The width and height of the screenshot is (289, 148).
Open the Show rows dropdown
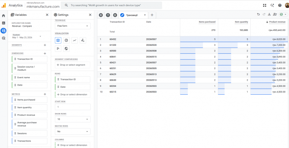(73, 119)
